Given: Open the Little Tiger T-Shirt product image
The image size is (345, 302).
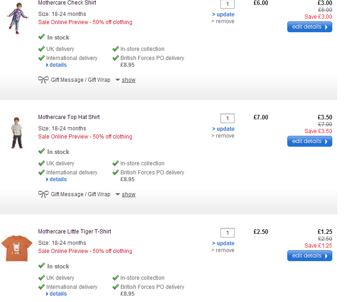Looking at the screenshot, I should (x=17, y=248).
